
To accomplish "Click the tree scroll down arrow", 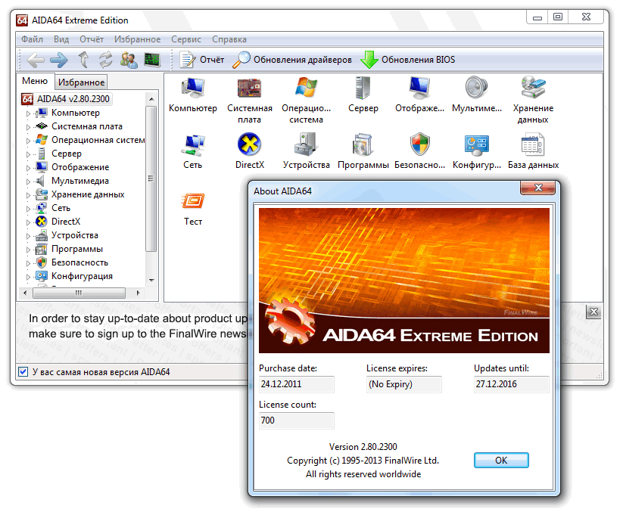I will point(151,281).
